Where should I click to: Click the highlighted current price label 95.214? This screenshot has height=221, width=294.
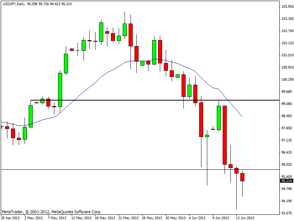pos(287,180)
